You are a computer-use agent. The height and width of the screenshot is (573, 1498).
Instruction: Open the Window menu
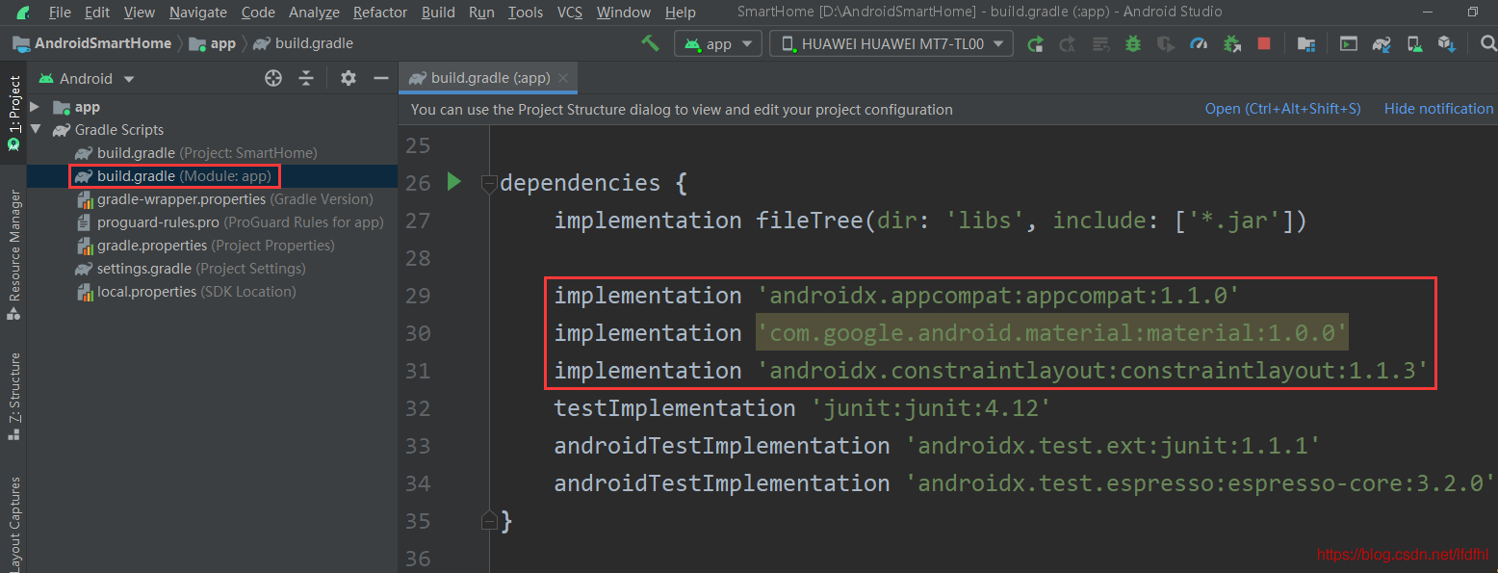tap(623, 13)
